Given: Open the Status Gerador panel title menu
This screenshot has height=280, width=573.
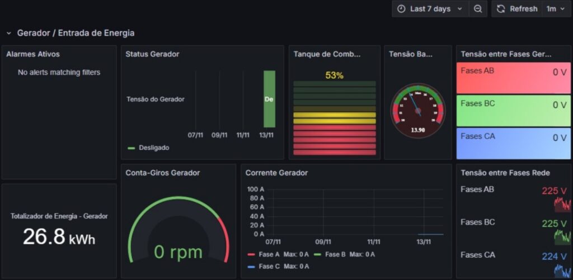Looking at the screenshot, I should (x=152, y=54).
